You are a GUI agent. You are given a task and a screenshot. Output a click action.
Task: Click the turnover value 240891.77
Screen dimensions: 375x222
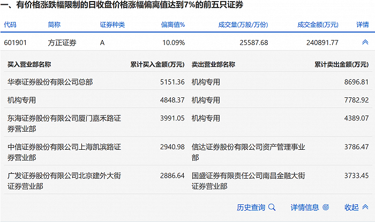click(x=322, y=43)
